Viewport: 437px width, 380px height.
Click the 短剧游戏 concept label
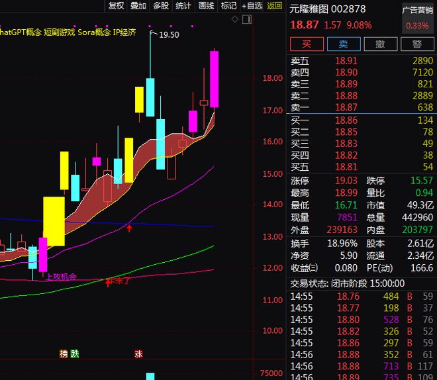click(59, 32)
